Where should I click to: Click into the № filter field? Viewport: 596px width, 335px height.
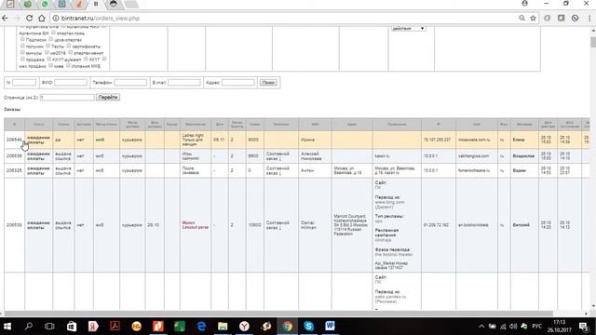click(24, 83)
